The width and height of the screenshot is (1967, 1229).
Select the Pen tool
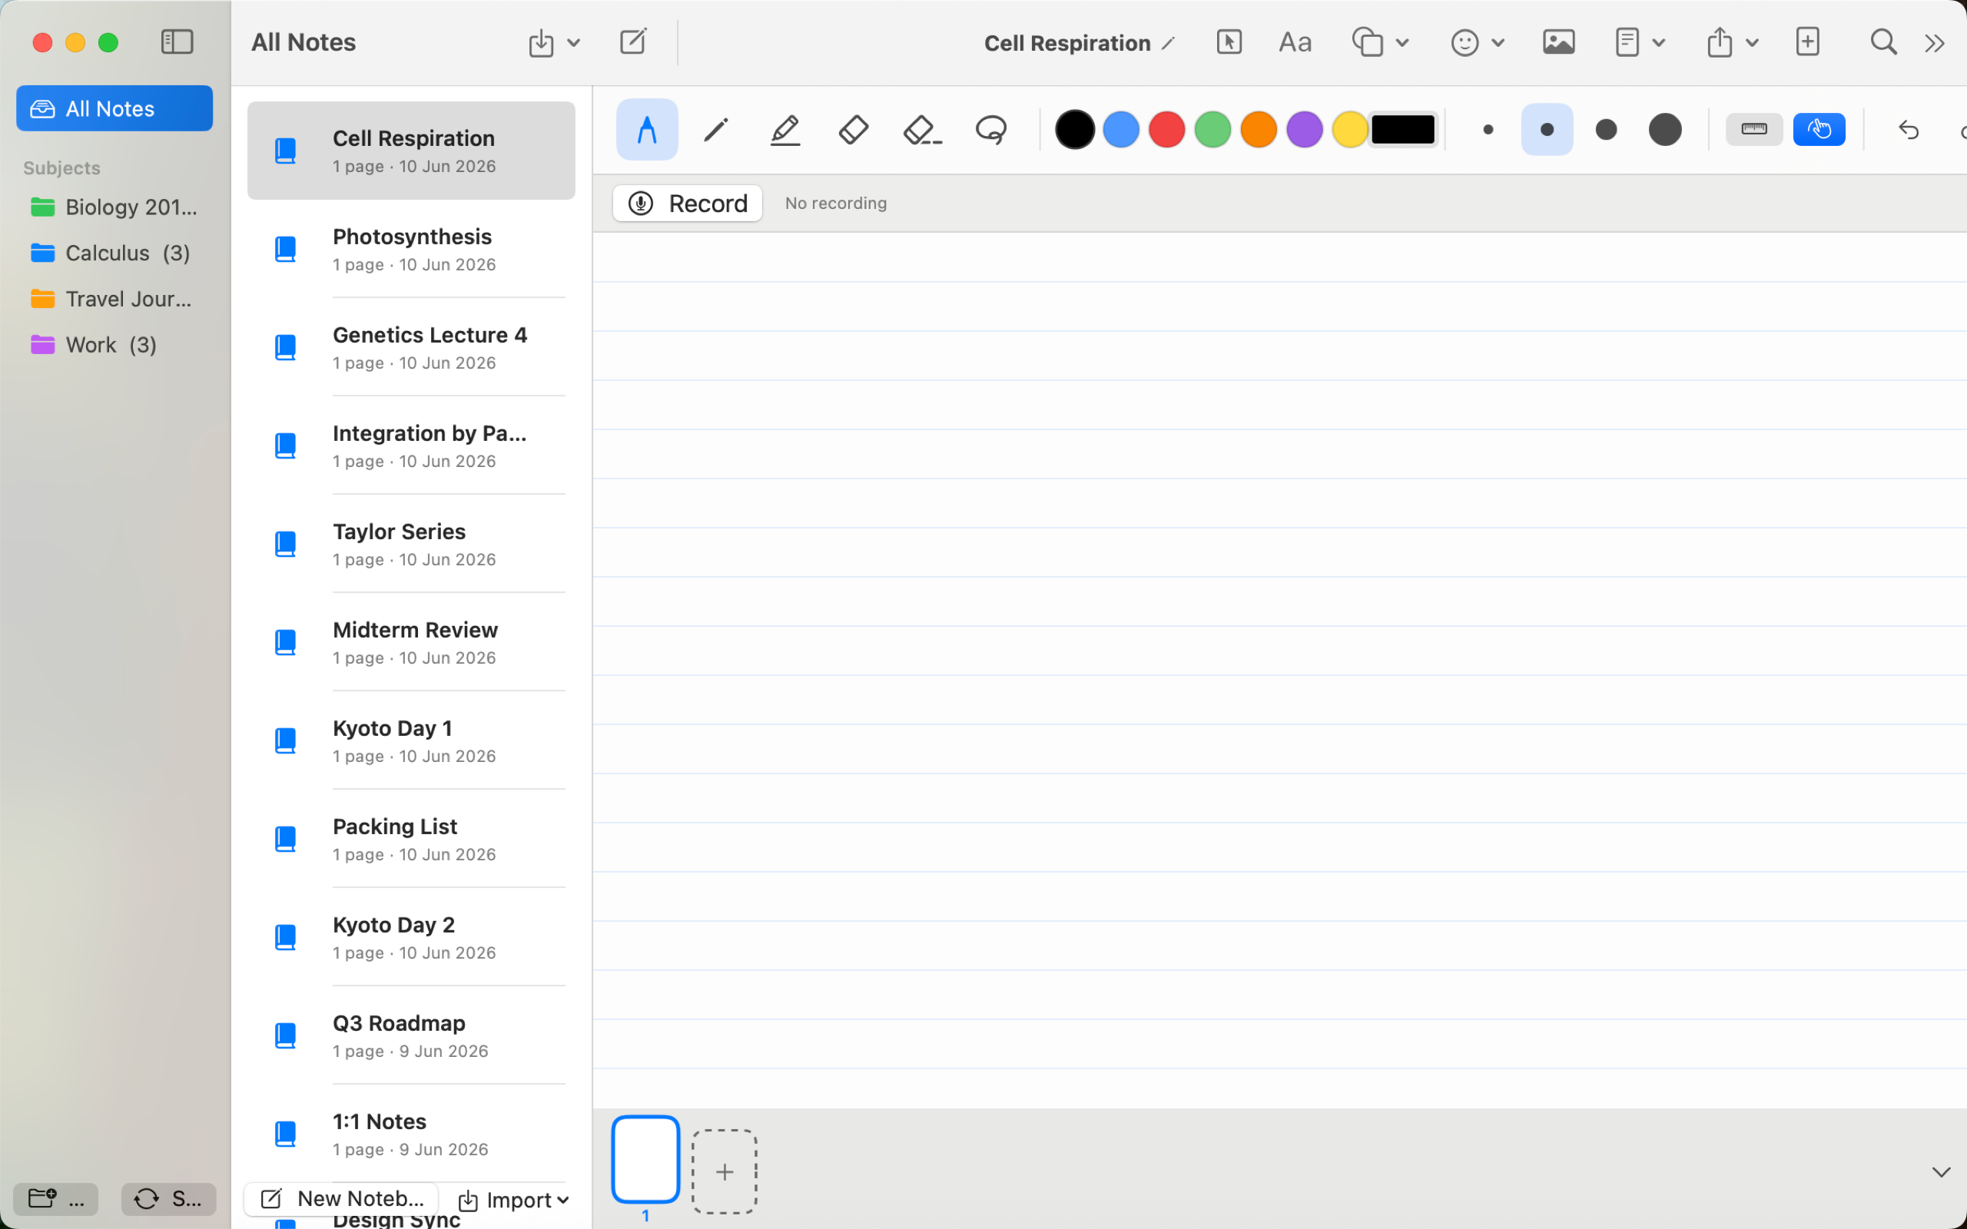[x=647, y=129]
